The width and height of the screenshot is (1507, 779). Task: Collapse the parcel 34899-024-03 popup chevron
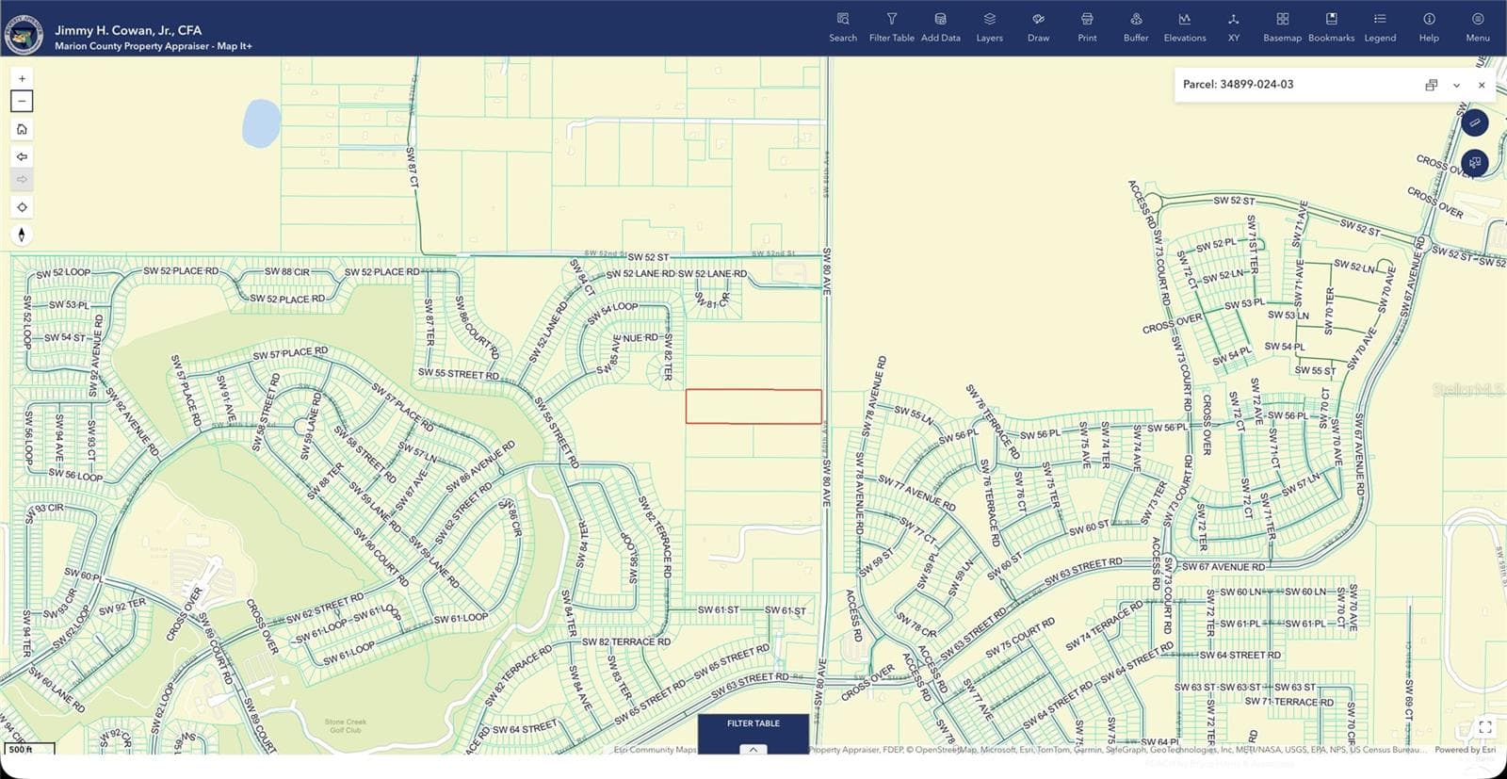[x=1456, y=85]
